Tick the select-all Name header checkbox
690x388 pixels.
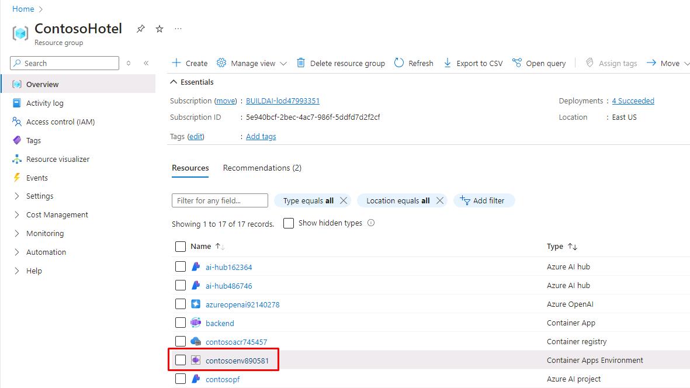click(x=181, y=247)
